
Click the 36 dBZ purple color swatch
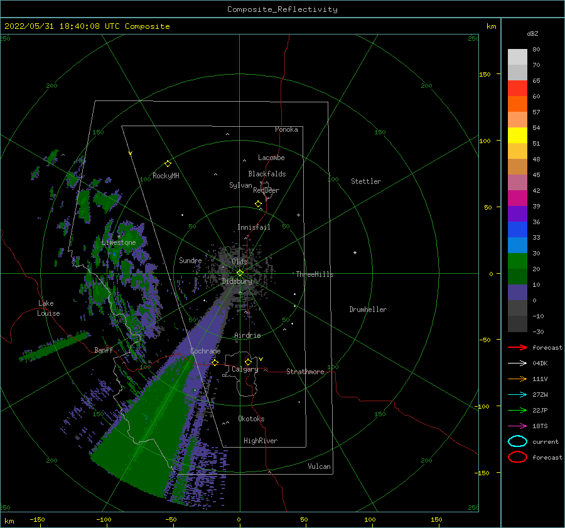(x=517, y=213)
